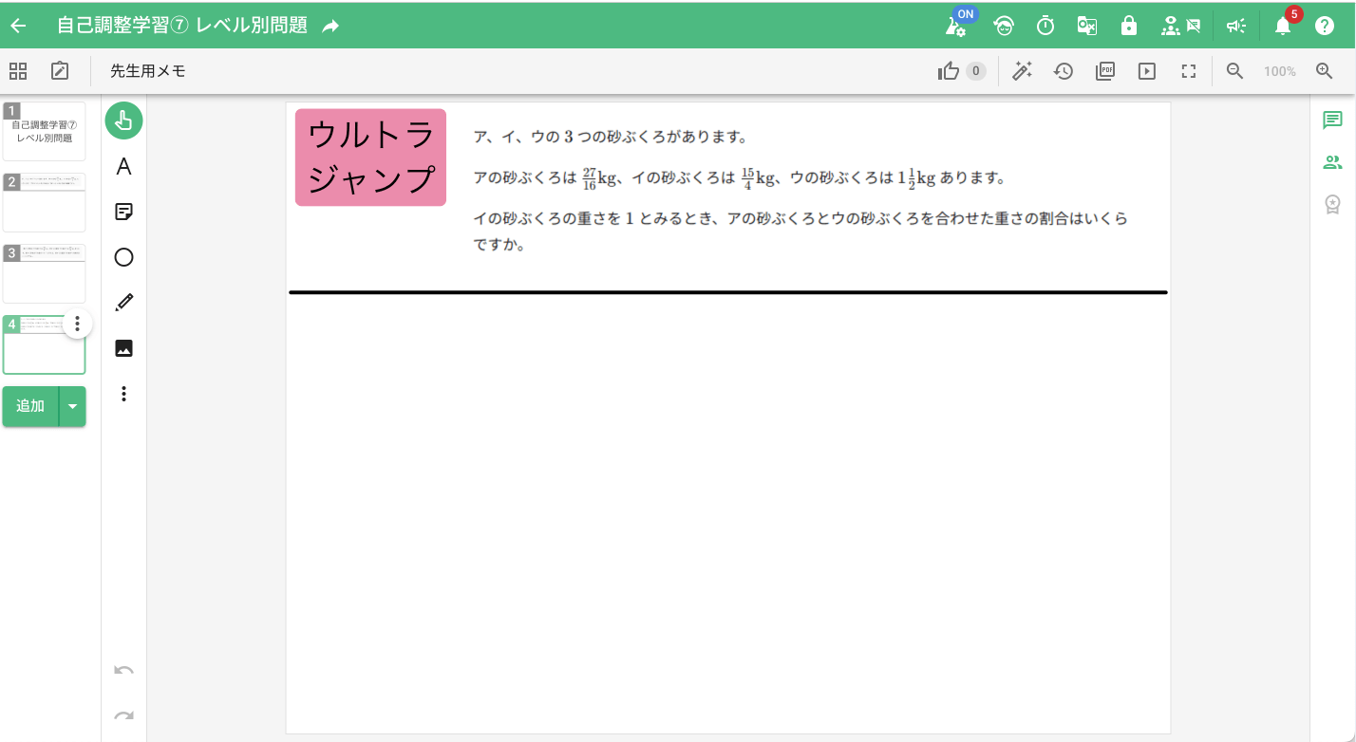Open more options for page 4
1356x742 pixels.
click(78, 325)
